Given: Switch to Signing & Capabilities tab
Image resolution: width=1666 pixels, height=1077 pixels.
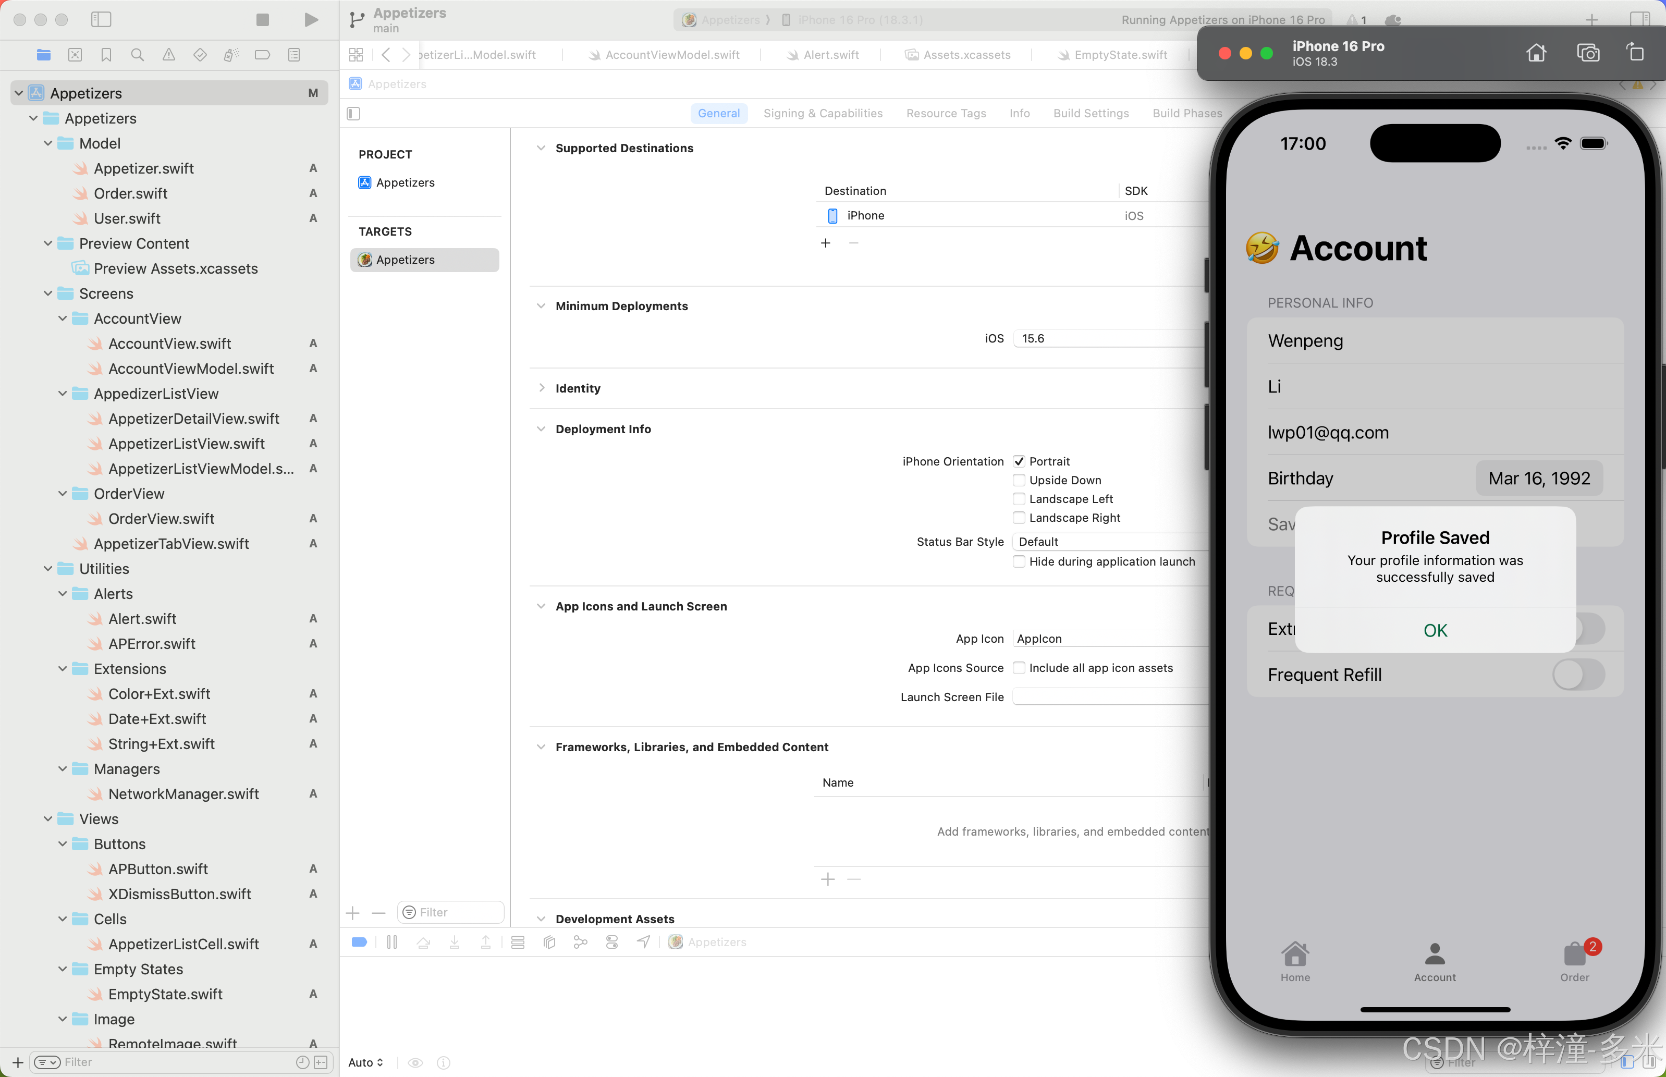Looking at the screenshot, I should pos(822,113).
